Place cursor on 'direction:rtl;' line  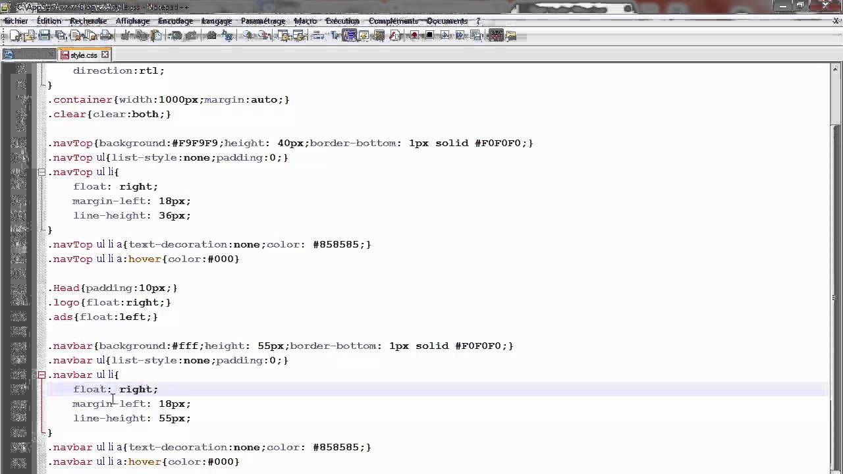click(x=119, y=70)
